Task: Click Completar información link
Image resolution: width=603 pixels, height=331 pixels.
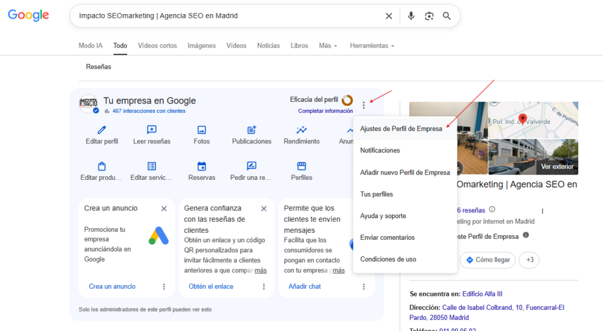Action: (x=325, y=111)
